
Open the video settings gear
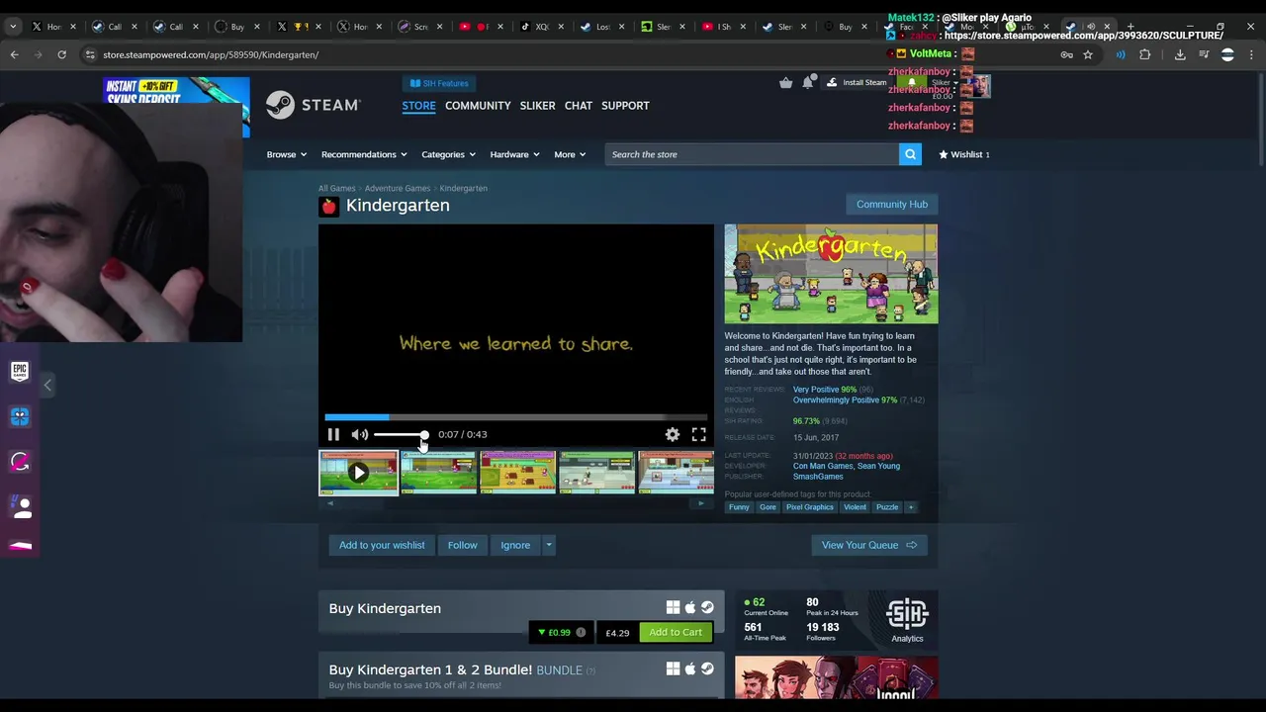pos(672,434)
